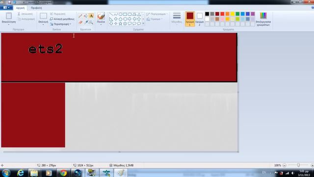Pick the purple color swatch
Screen dimensions: 314x177
(x=253, y=14)
